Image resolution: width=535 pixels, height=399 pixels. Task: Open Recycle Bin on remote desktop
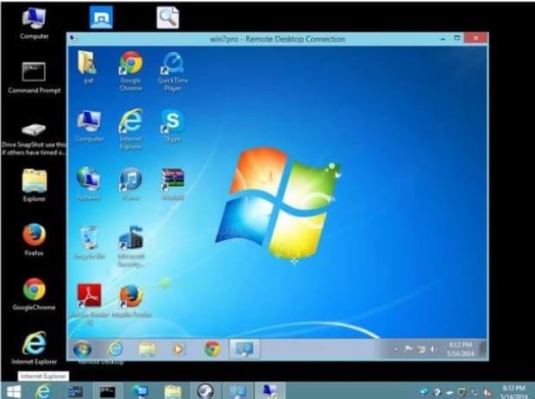90,243
